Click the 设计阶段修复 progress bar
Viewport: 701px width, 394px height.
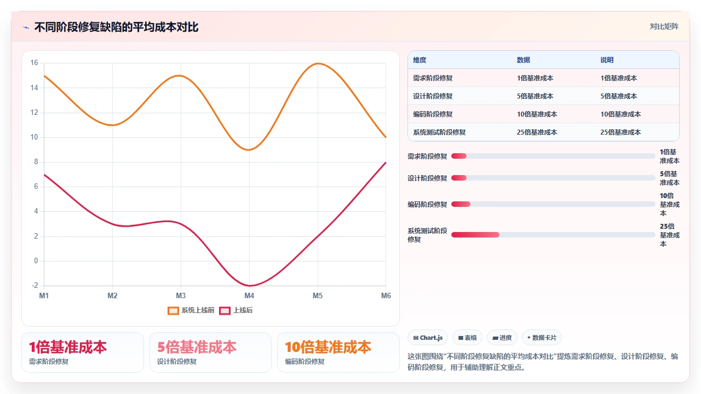(553, 178)
